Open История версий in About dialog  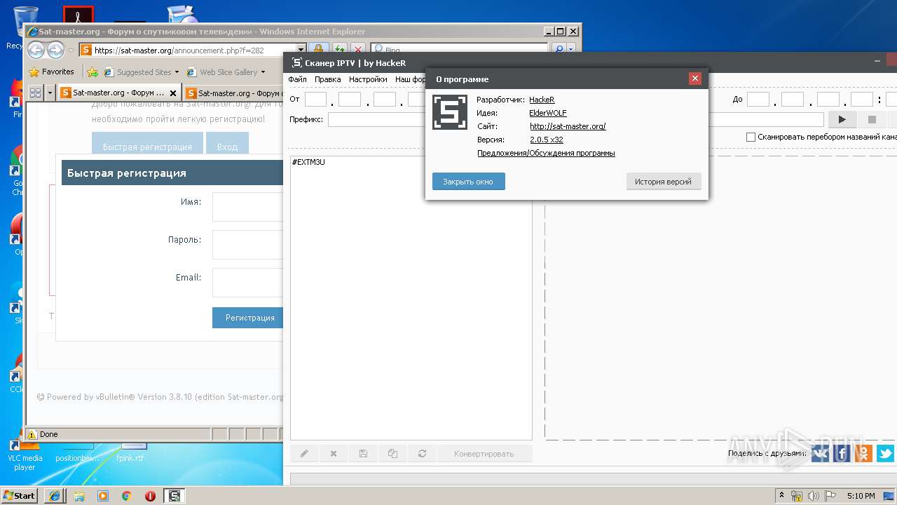[663, 182]
